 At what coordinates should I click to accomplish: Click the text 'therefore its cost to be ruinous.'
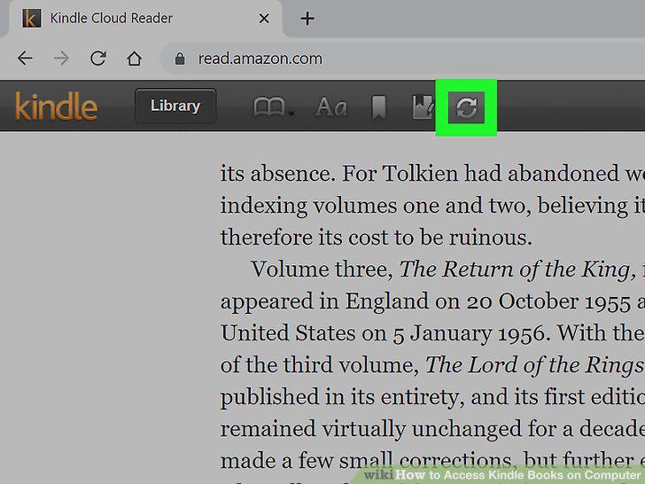point(377,238)
